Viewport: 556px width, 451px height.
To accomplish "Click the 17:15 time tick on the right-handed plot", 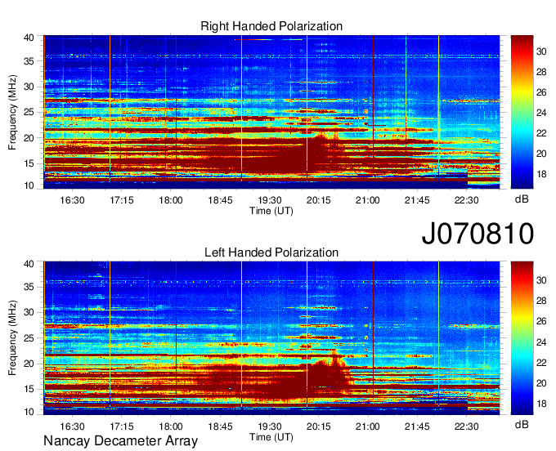I will (x=122, y=200).
